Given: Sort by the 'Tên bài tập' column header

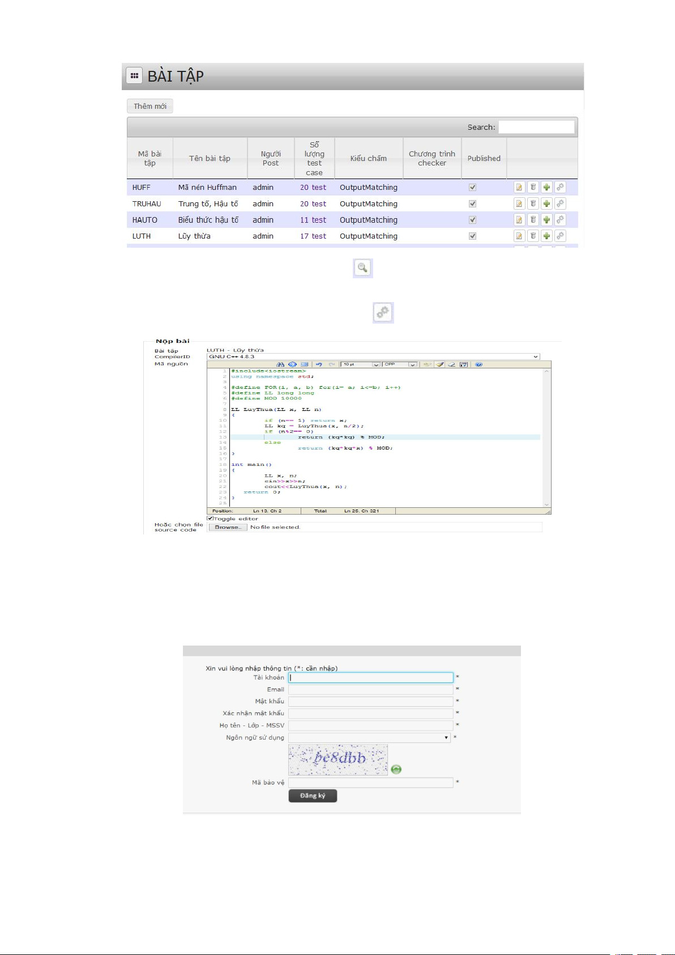Looking at the screenshot, I should (x=210, y=159).
